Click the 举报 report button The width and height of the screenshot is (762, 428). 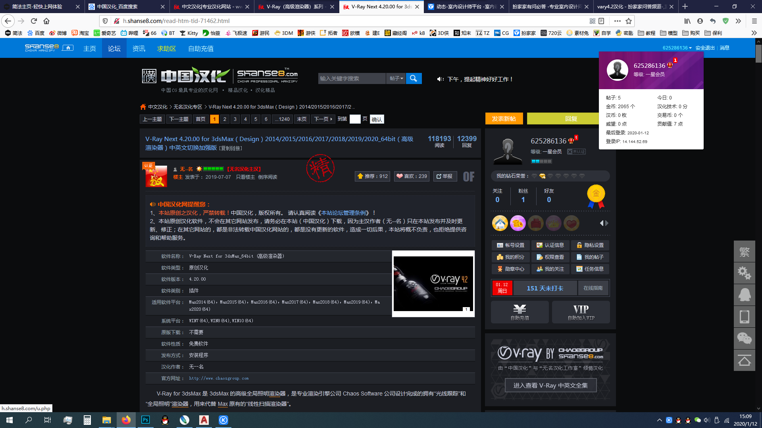[x=445, y=176]
